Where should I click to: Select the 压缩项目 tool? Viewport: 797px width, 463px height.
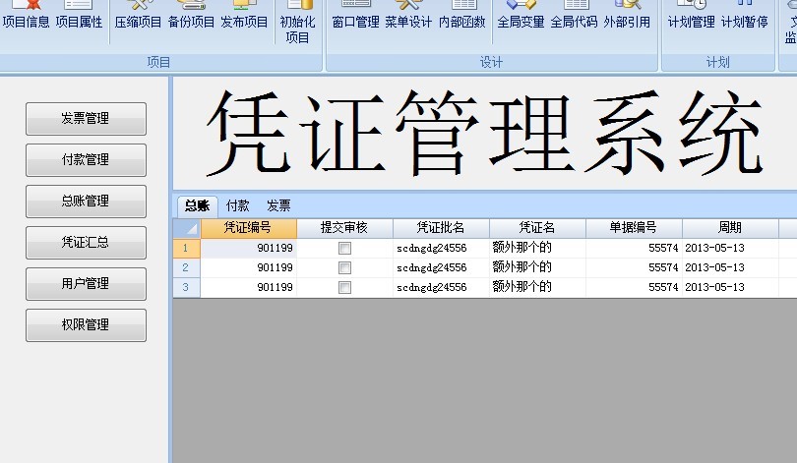click(138, 16)
